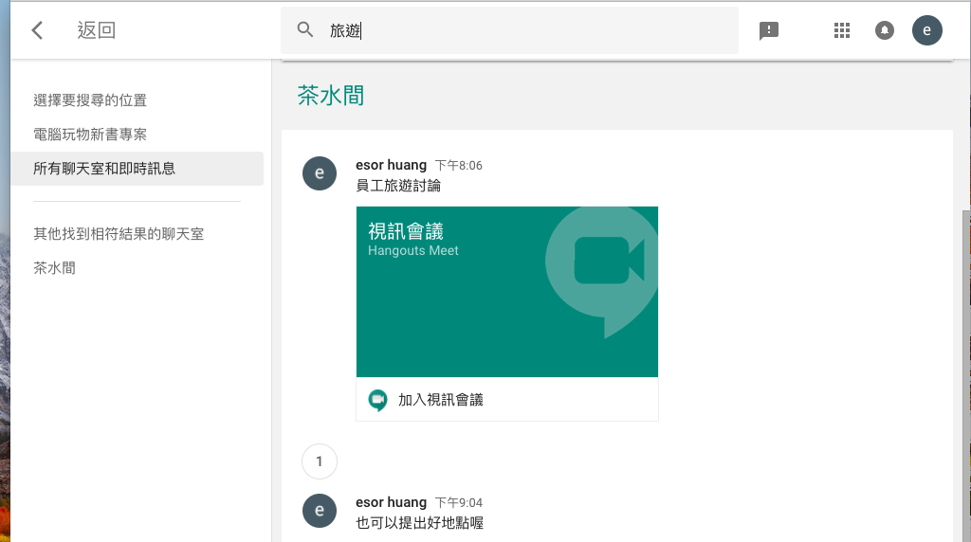Click the vertical scrollbar on right edge
Image resolution: width=971 pixels, height=542 pixels.
[x=966, y=376]
